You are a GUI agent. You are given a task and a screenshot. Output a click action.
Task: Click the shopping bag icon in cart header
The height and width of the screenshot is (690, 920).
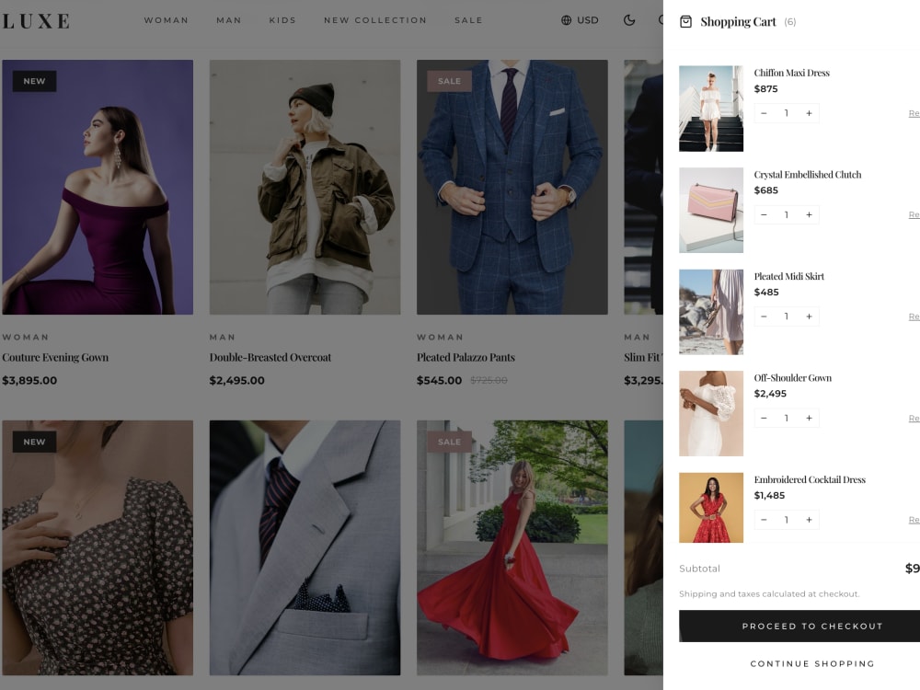coord(685,22)
